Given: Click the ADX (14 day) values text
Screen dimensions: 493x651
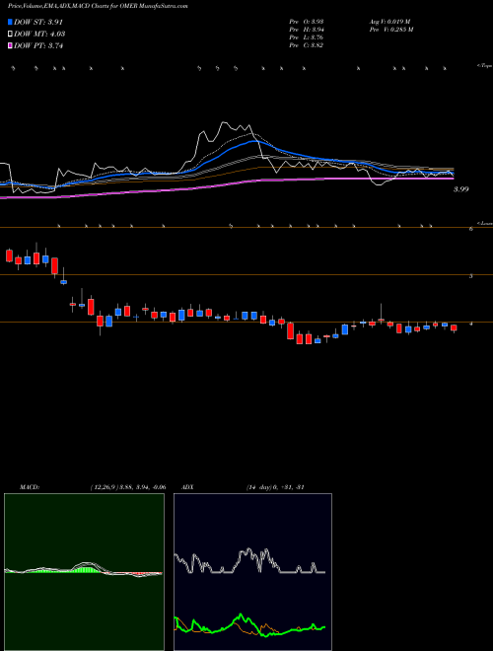Looking at the screenshot, I should tap(275, 487).
